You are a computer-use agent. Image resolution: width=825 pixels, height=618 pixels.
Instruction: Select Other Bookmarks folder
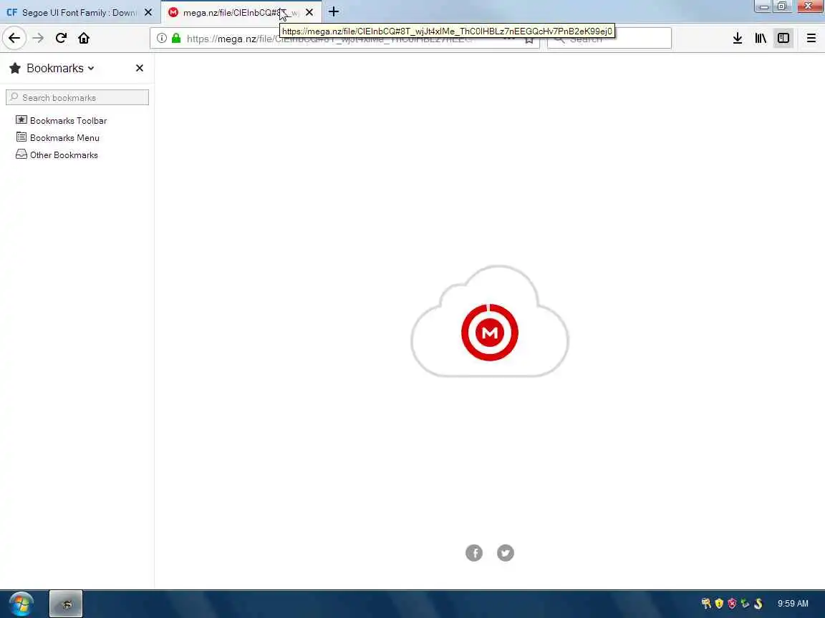pos(64,155)
